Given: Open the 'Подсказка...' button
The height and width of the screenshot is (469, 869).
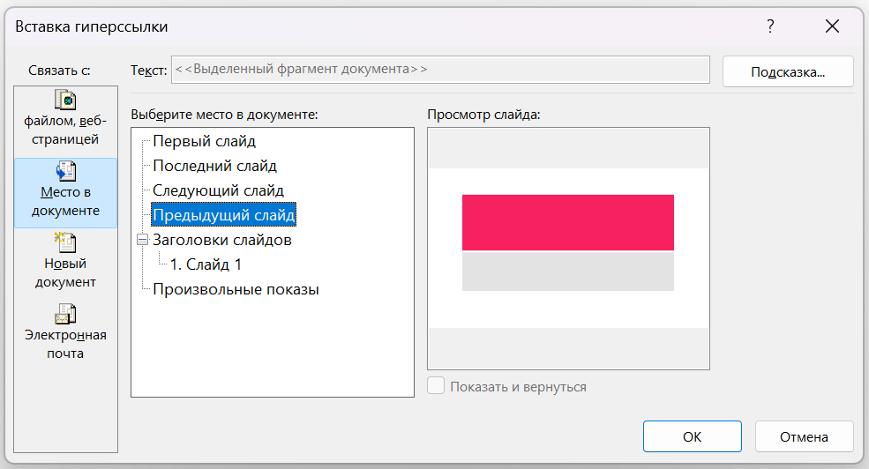Looking at the screenshot, I should coord(788,72).
